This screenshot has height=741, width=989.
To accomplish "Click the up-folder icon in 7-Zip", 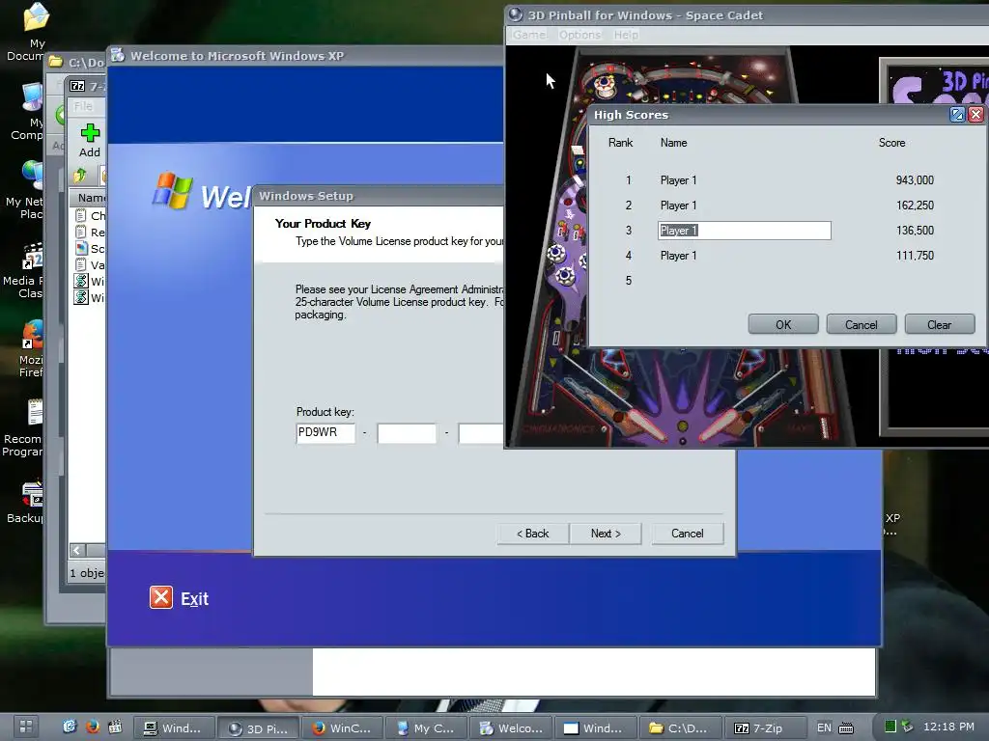I will 80,176.
